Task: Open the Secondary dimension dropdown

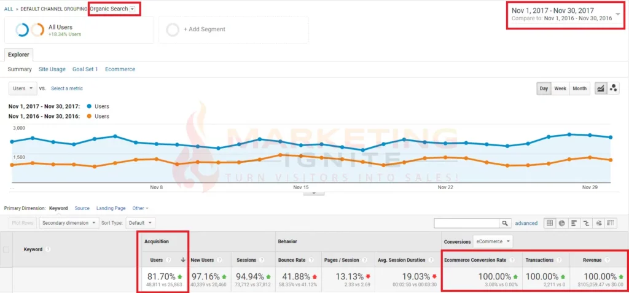Action: coord(68,223)
